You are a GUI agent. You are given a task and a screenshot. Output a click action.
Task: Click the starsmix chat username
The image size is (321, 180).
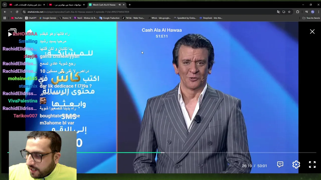[28, 86]
